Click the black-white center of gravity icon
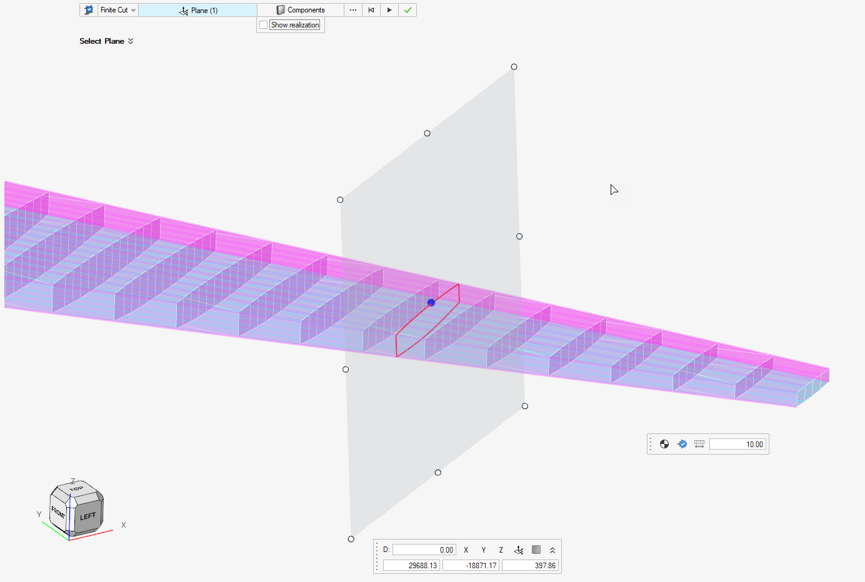 [664, 445]
